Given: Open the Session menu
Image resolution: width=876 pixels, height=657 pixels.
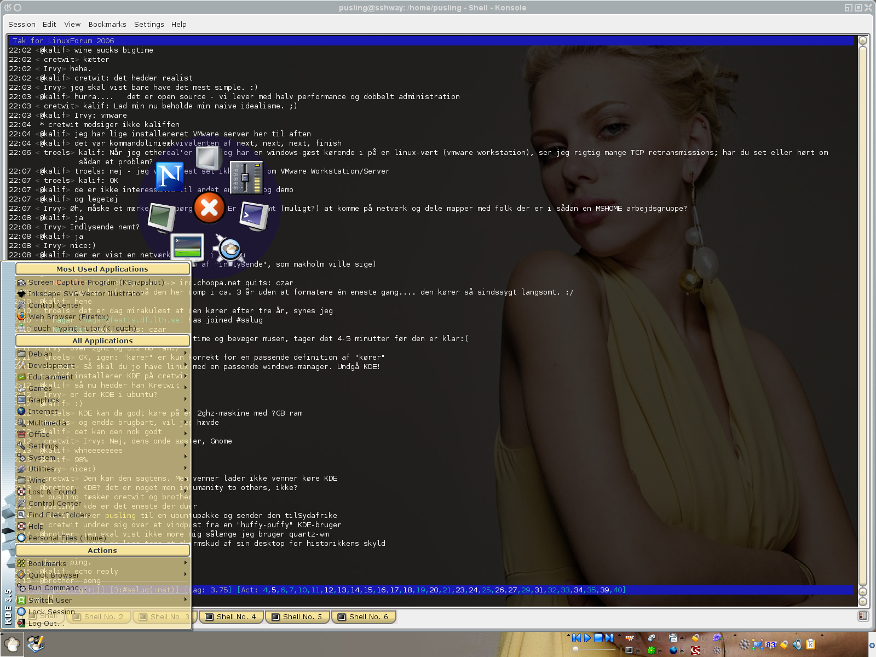Looking at the screenshot, I should (x=22, y=25).
